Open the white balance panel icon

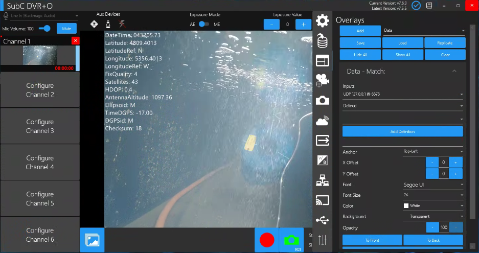[322, 160]
